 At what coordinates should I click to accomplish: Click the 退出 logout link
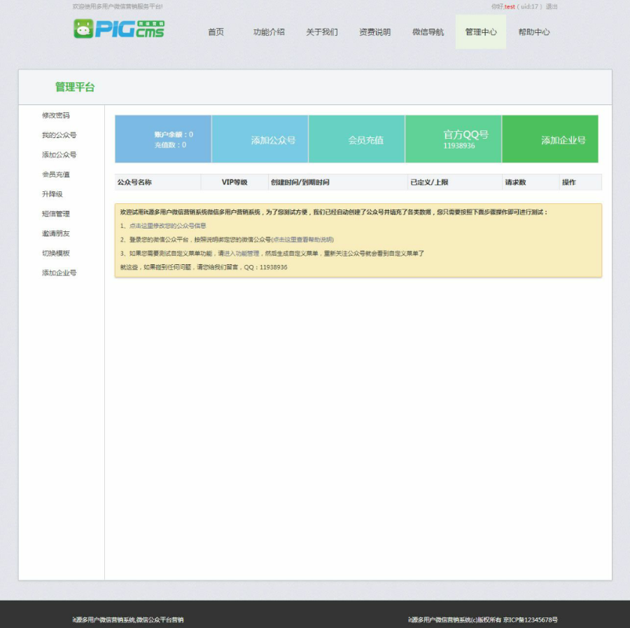point(552,6)
